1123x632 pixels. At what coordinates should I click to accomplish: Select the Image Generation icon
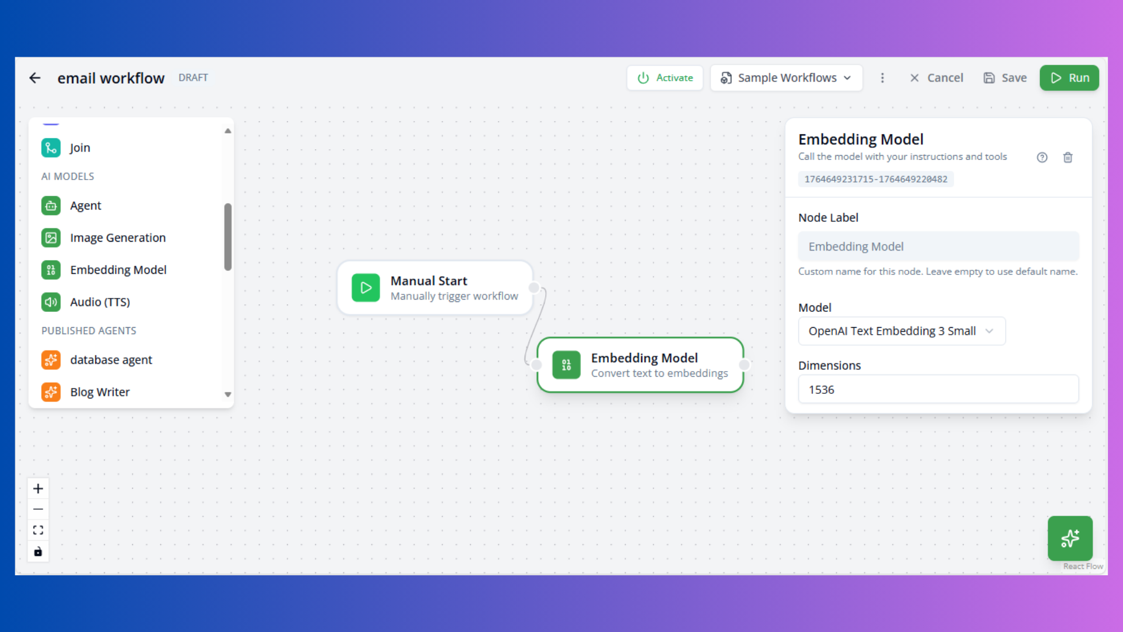(x=51, y=238)
